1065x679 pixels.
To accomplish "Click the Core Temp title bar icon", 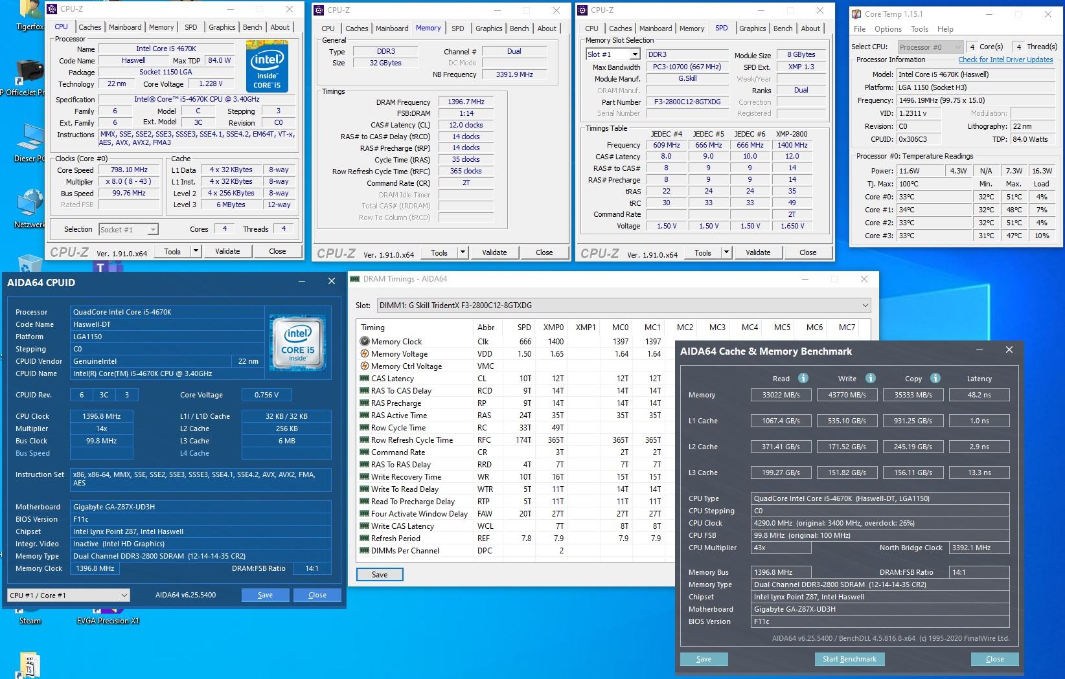I will [x=856, y=14].
